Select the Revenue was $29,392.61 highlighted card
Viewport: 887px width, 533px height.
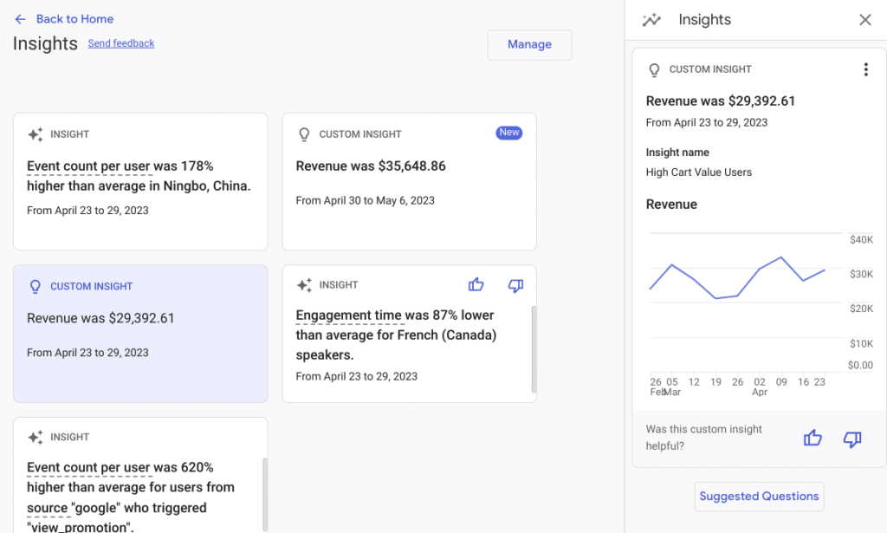(x=140, y=334)
